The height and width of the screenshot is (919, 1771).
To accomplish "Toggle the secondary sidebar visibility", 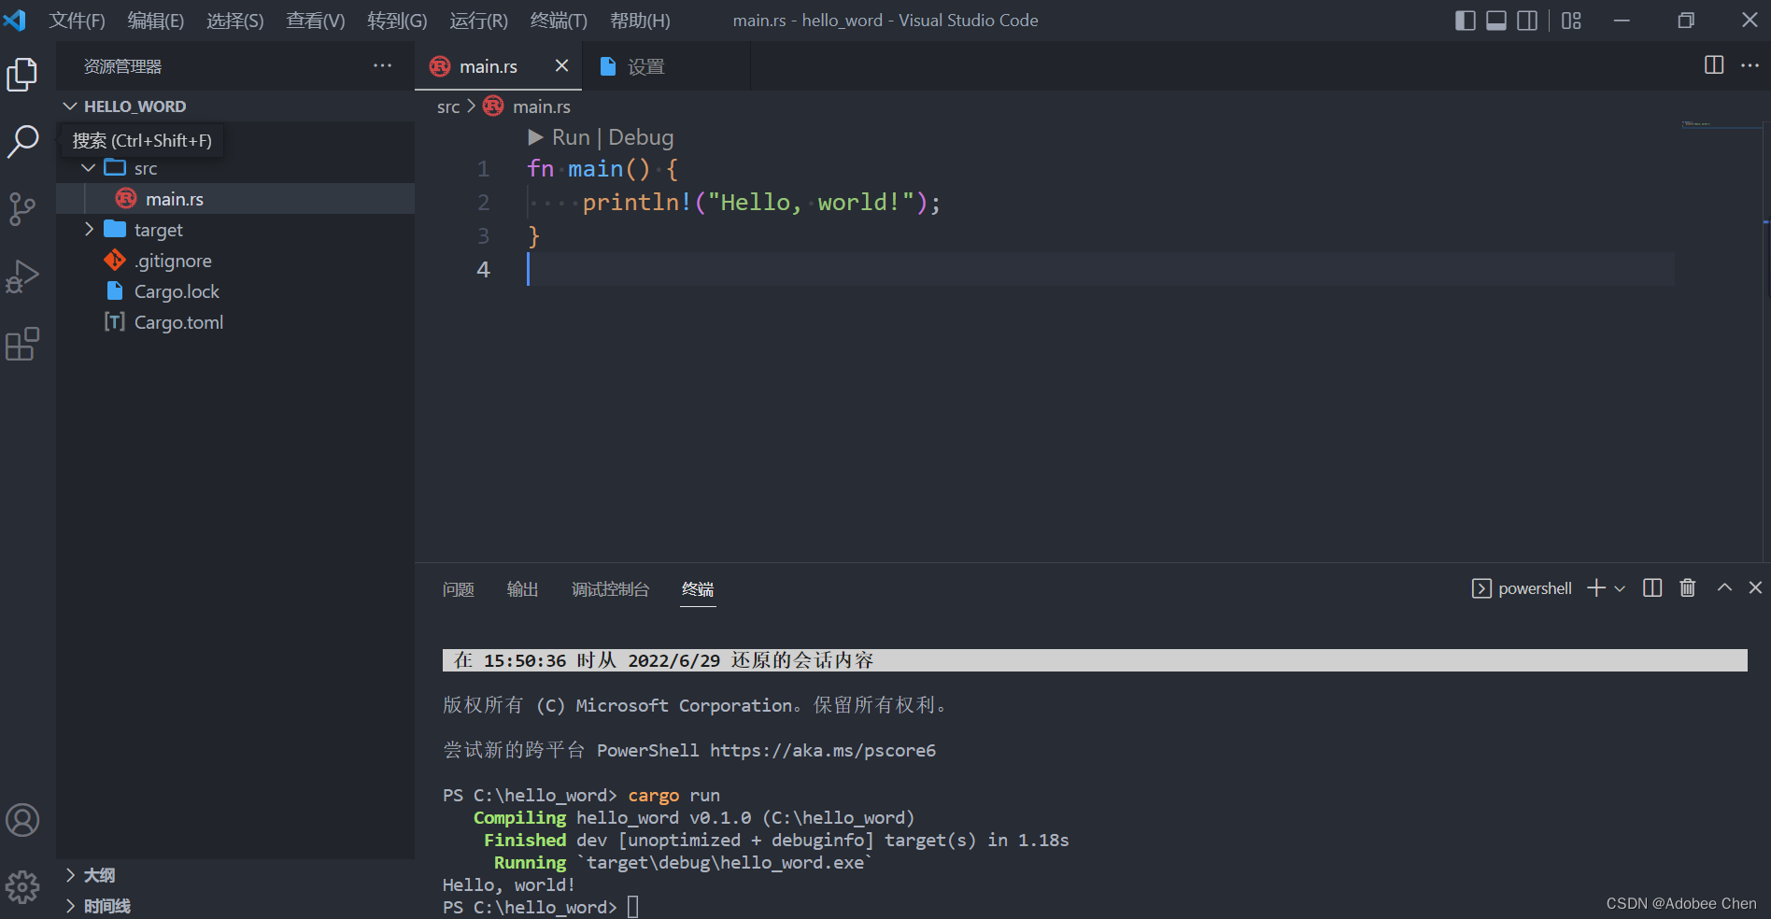I will 1527,20.
